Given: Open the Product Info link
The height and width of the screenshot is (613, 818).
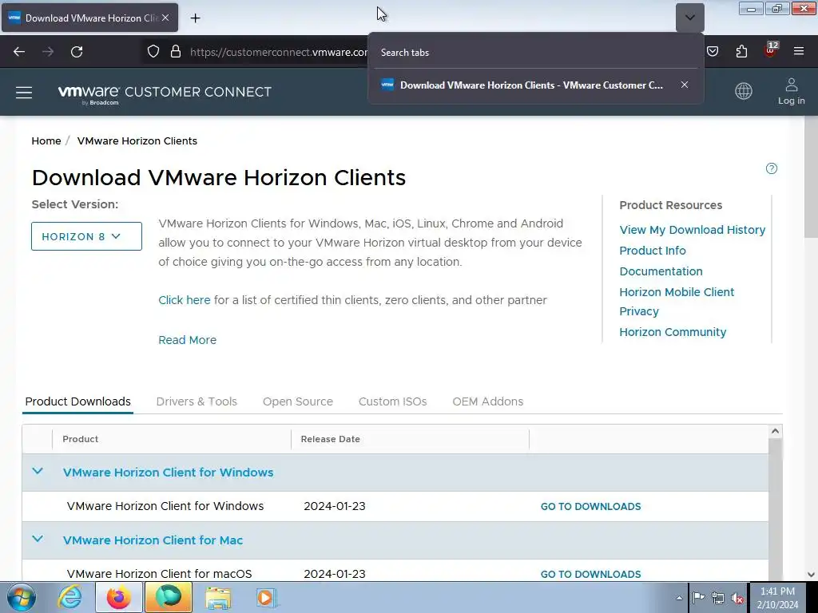Looking at the screenshot, I should (653, 251).
